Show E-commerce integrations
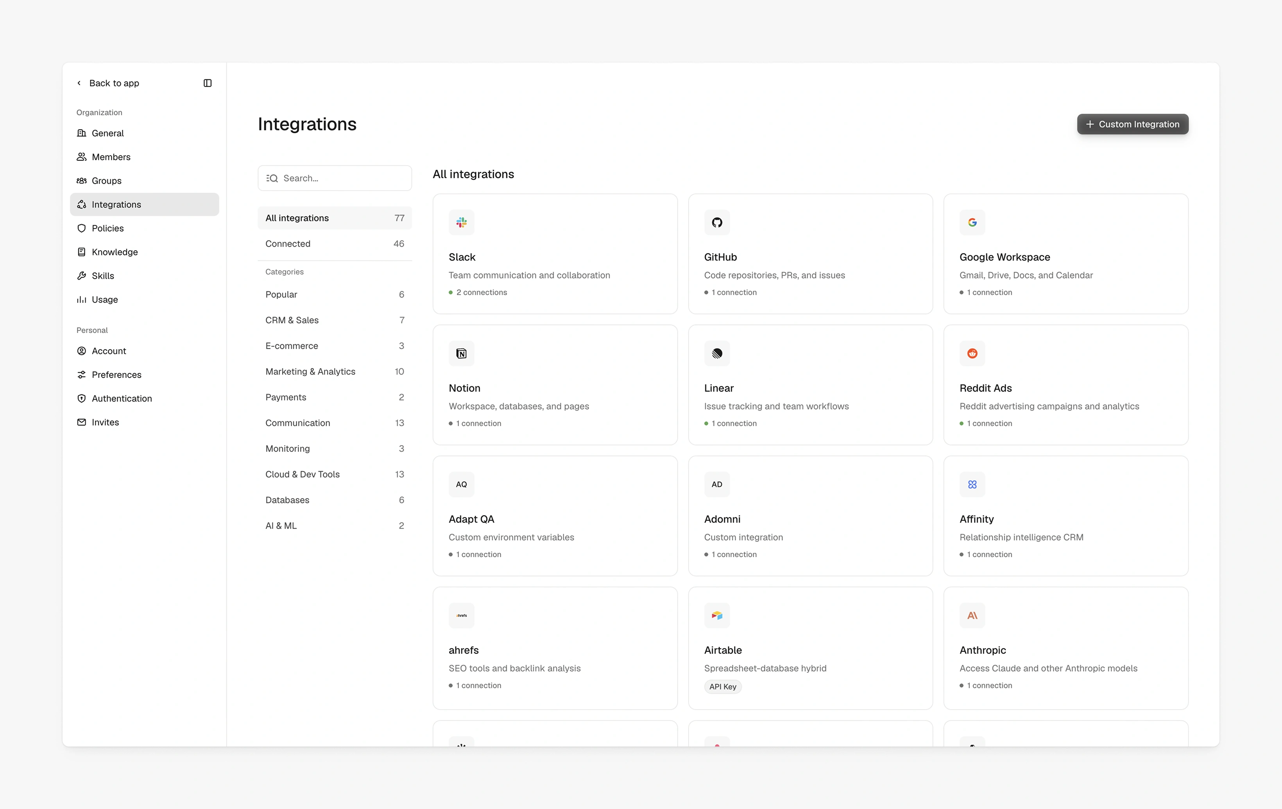Image resolution: width=1282 pixels, height=809 pixels. tap(334, 346)
